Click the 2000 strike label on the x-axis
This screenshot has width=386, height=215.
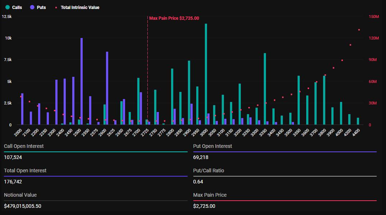pos(18,132)
